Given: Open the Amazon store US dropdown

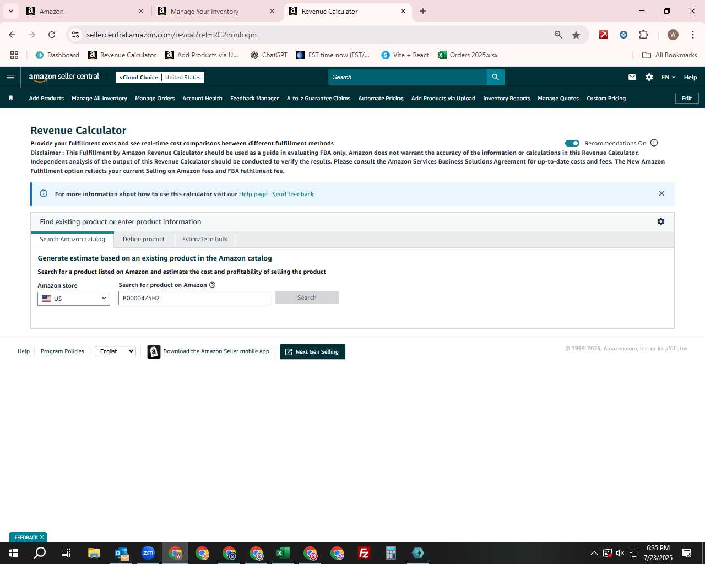Looking at the screenshot, I should (74, 299).
